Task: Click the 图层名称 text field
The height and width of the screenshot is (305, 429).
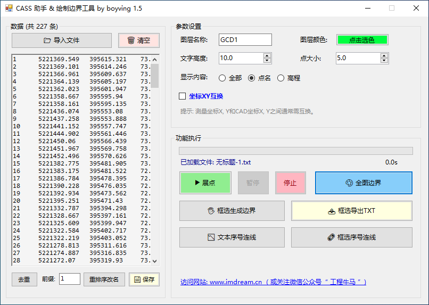Action: click(x=245, y=40)
